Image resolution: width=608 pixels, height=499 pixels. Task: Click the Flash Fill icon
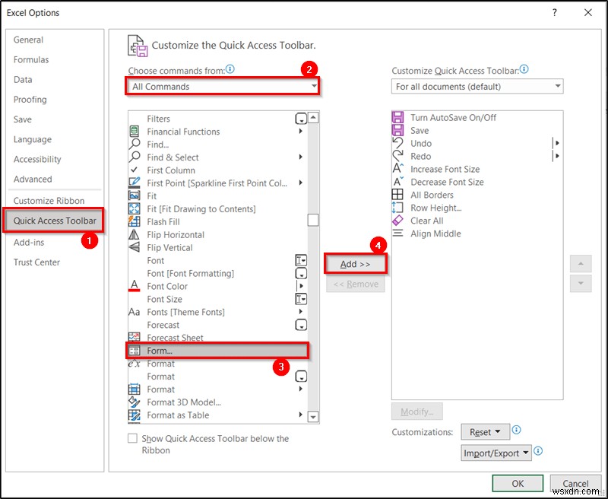pyautogui.click(x=135, y=221)
